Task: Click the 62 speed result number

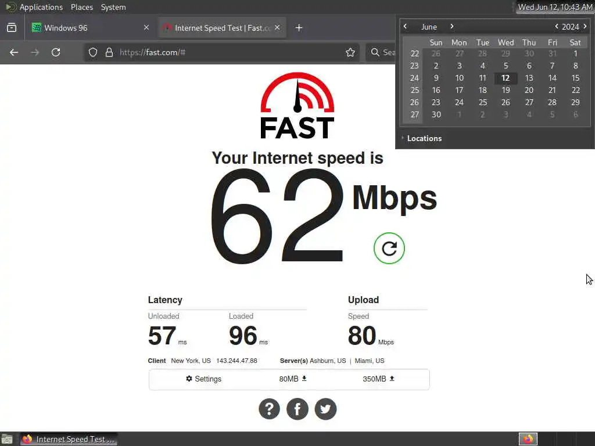Action: pyautogui.click(x=277, y=216)
